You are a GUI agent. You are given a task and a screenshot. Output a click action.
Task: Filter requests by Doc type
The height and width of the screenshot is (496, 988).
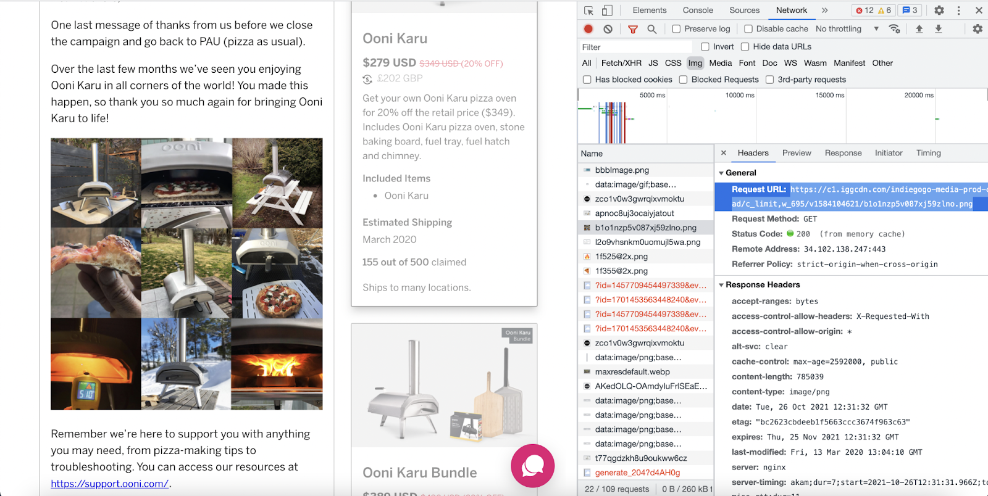click(770, 64)
